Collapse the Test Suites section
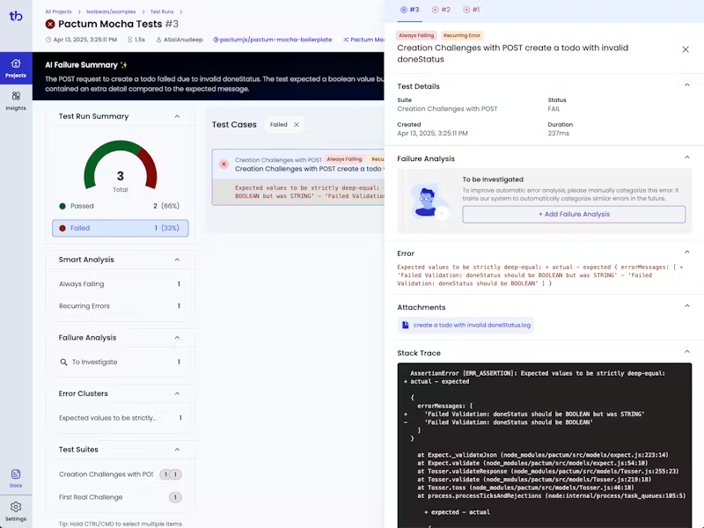The image size is (704, 528). [177, 450]
